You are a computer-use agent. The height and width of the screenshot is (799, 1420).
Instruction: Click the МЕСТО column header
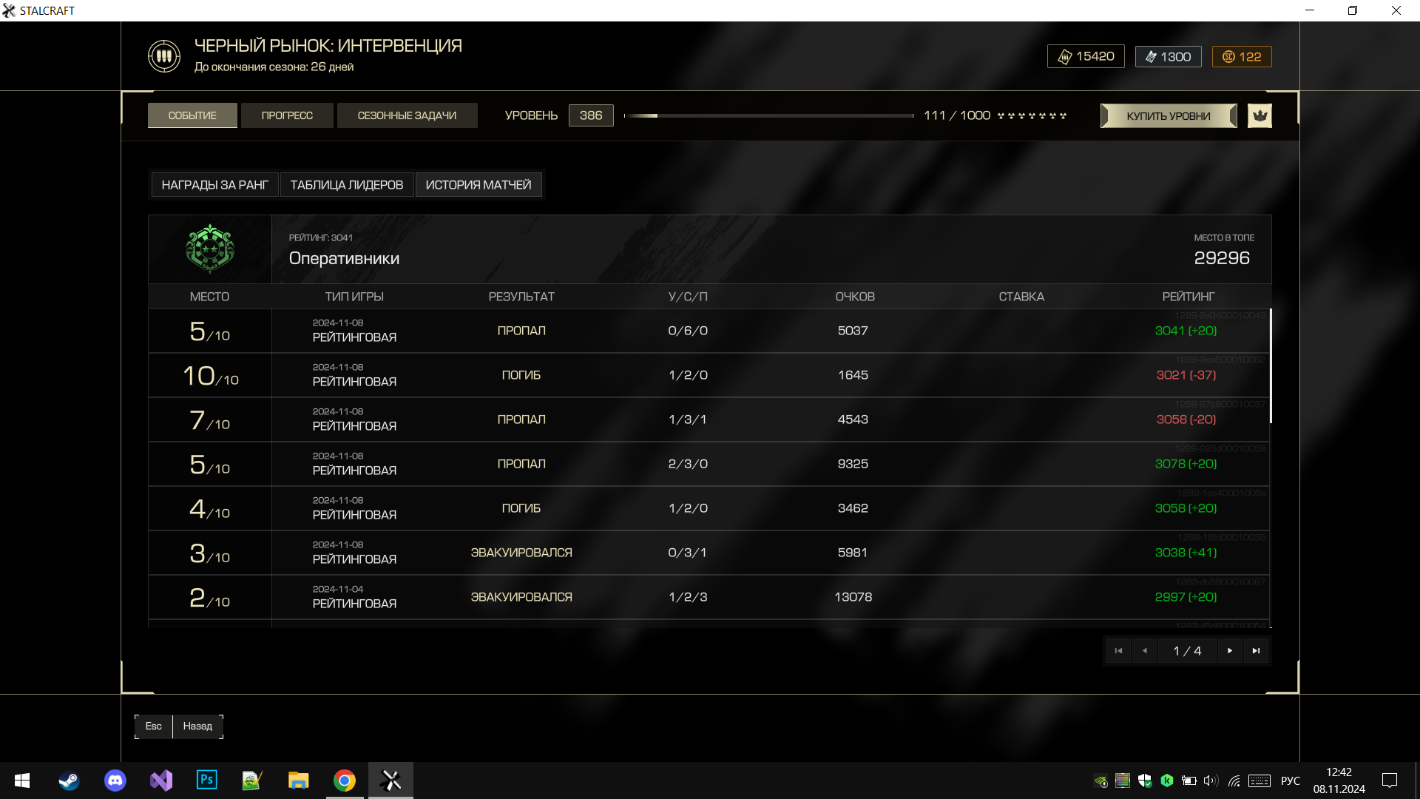coord(209,297)
